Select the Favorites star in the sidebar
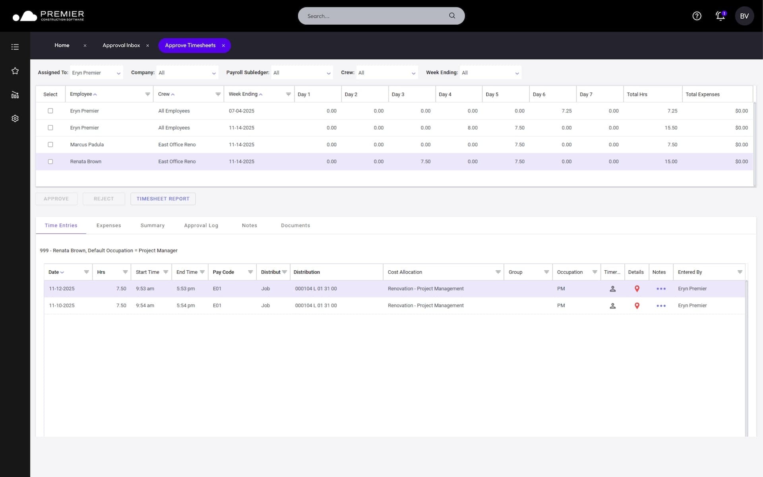 15,71
